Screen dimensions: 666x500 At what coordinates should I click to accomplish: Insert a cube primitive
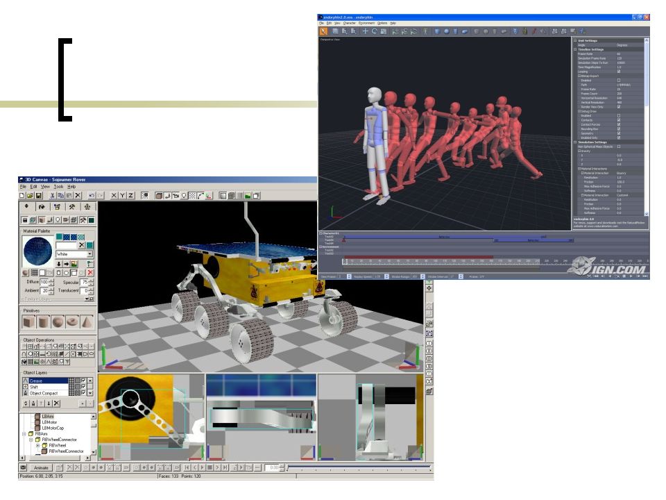tap(29, 322)
